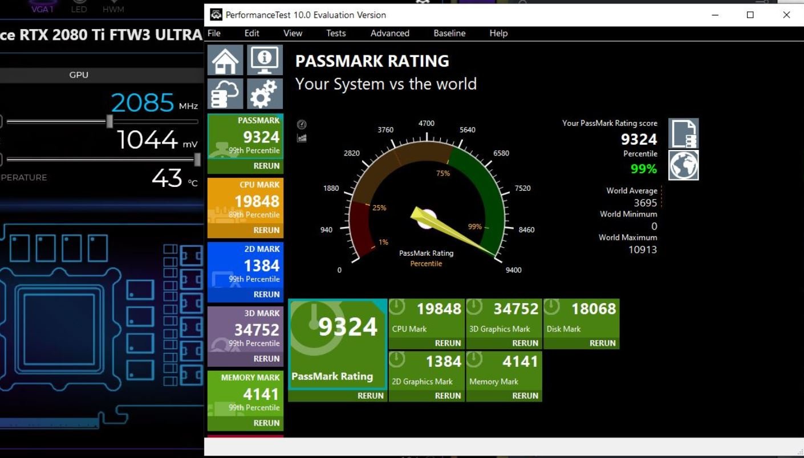Click RERUN on the bottom CPU Mark tile
Screen dimensions: 804x458
448,343
